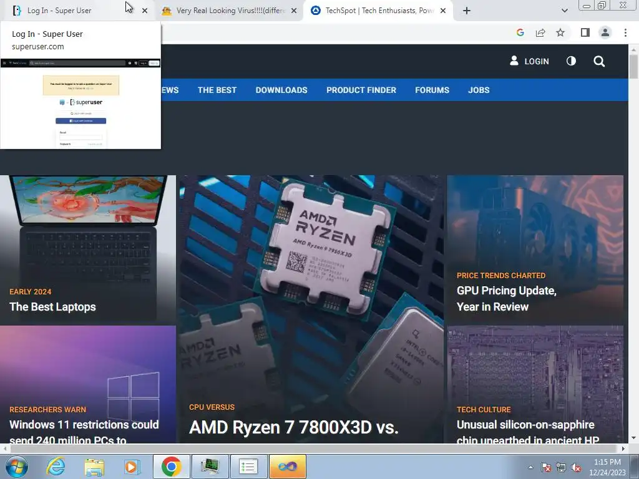Click the EARLY 2024 label
This screenshot has width=639, height=479.
click(x=31, y=292)
